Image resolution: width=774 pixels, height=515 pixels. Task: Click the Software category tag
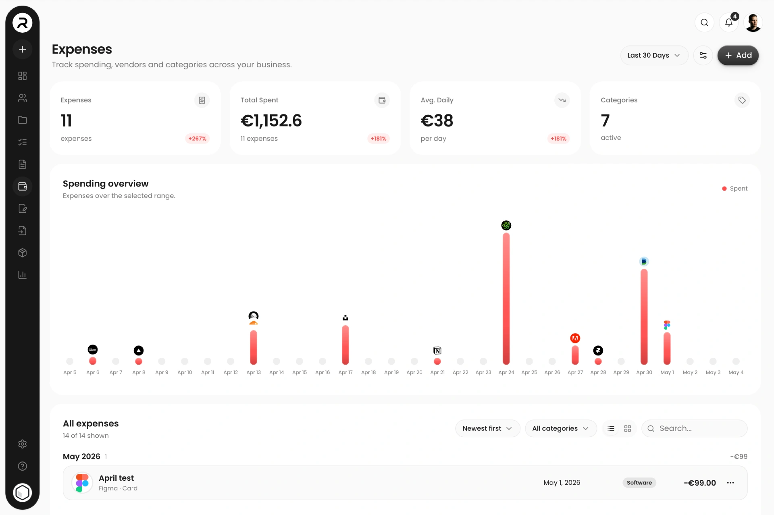coord(639,483)
